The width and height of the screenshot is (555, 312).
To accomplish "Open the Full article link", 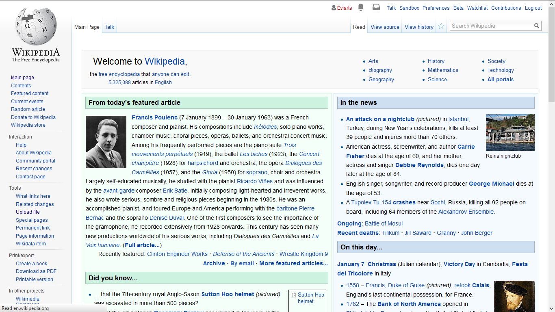I will click(142, 245).
